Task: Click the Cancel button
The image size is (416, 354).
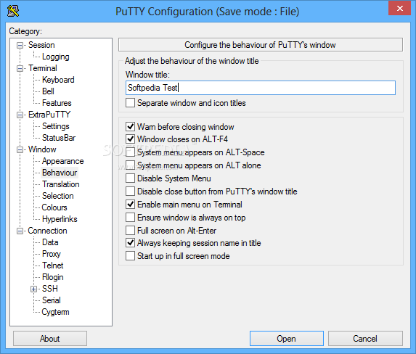Action: (365, 339)
